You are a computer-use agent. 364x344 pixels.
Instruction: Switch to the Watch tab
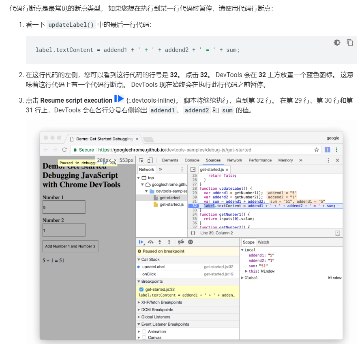point(263,242)
